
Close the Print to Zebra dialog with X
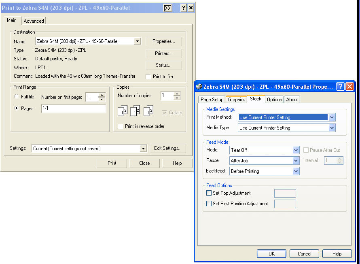pos(191,8)
